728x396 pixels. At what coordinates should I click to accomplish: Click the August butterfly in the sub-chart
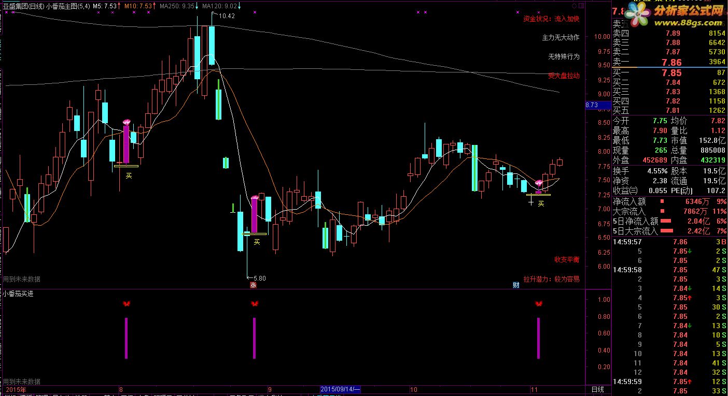point(126,304)
